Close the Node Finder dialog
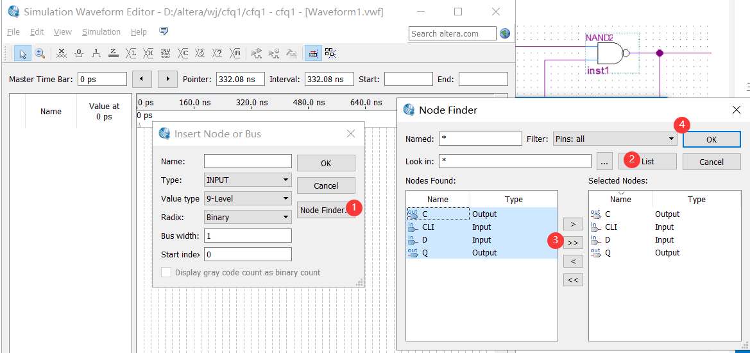 click(737, 110)
